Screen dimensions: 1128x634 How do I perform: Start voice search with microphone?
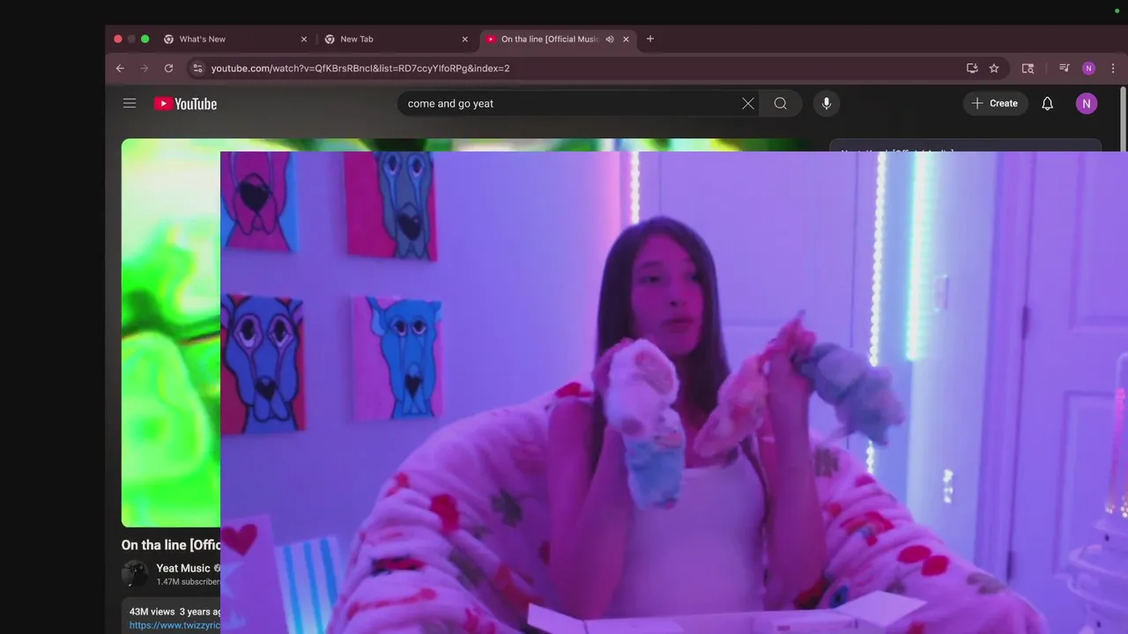[x=826, y=103]
